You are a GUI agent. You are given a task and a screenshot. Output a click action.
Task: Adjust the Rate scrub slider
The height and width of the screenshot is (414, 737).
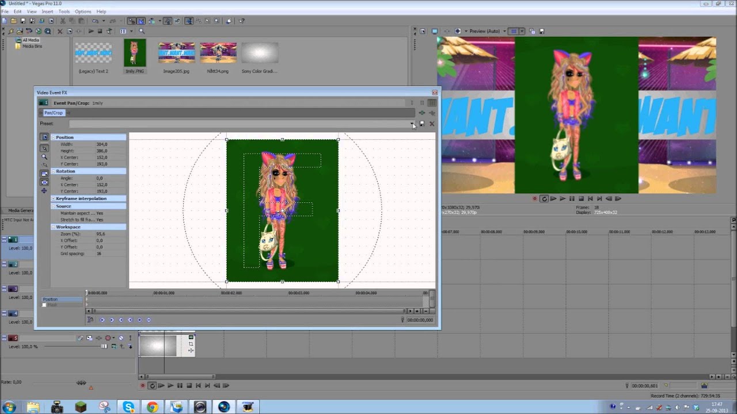pyautogui.click(x=81, y=382)
